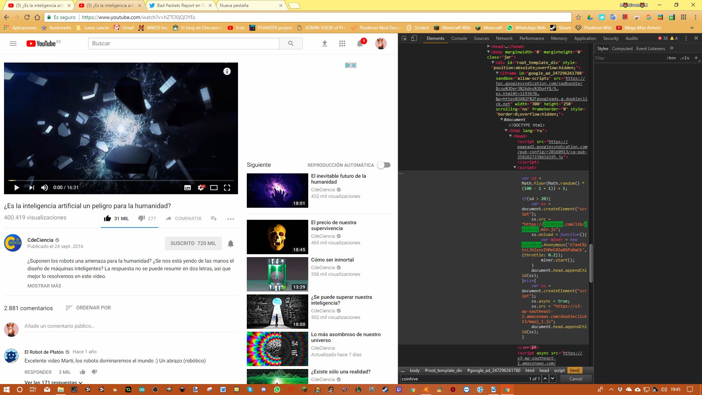Open the YouTube notifications bell
This screenshot has width=702, height=395.
(x=360, y=44)
